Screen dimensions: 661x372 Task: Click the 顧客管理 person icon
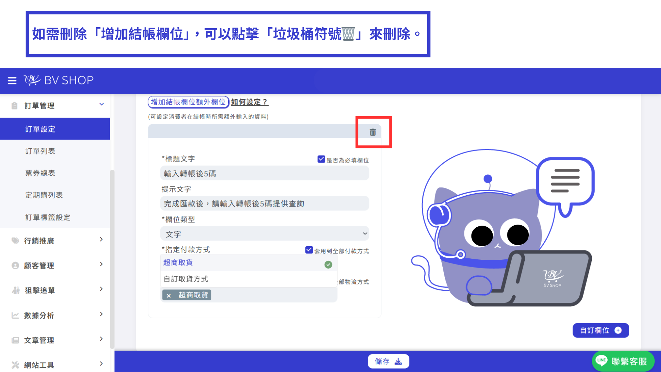coord(15,266)
